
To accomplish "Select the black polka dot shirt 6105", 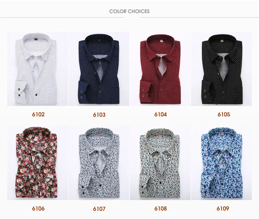I will (x=222, y=69).
